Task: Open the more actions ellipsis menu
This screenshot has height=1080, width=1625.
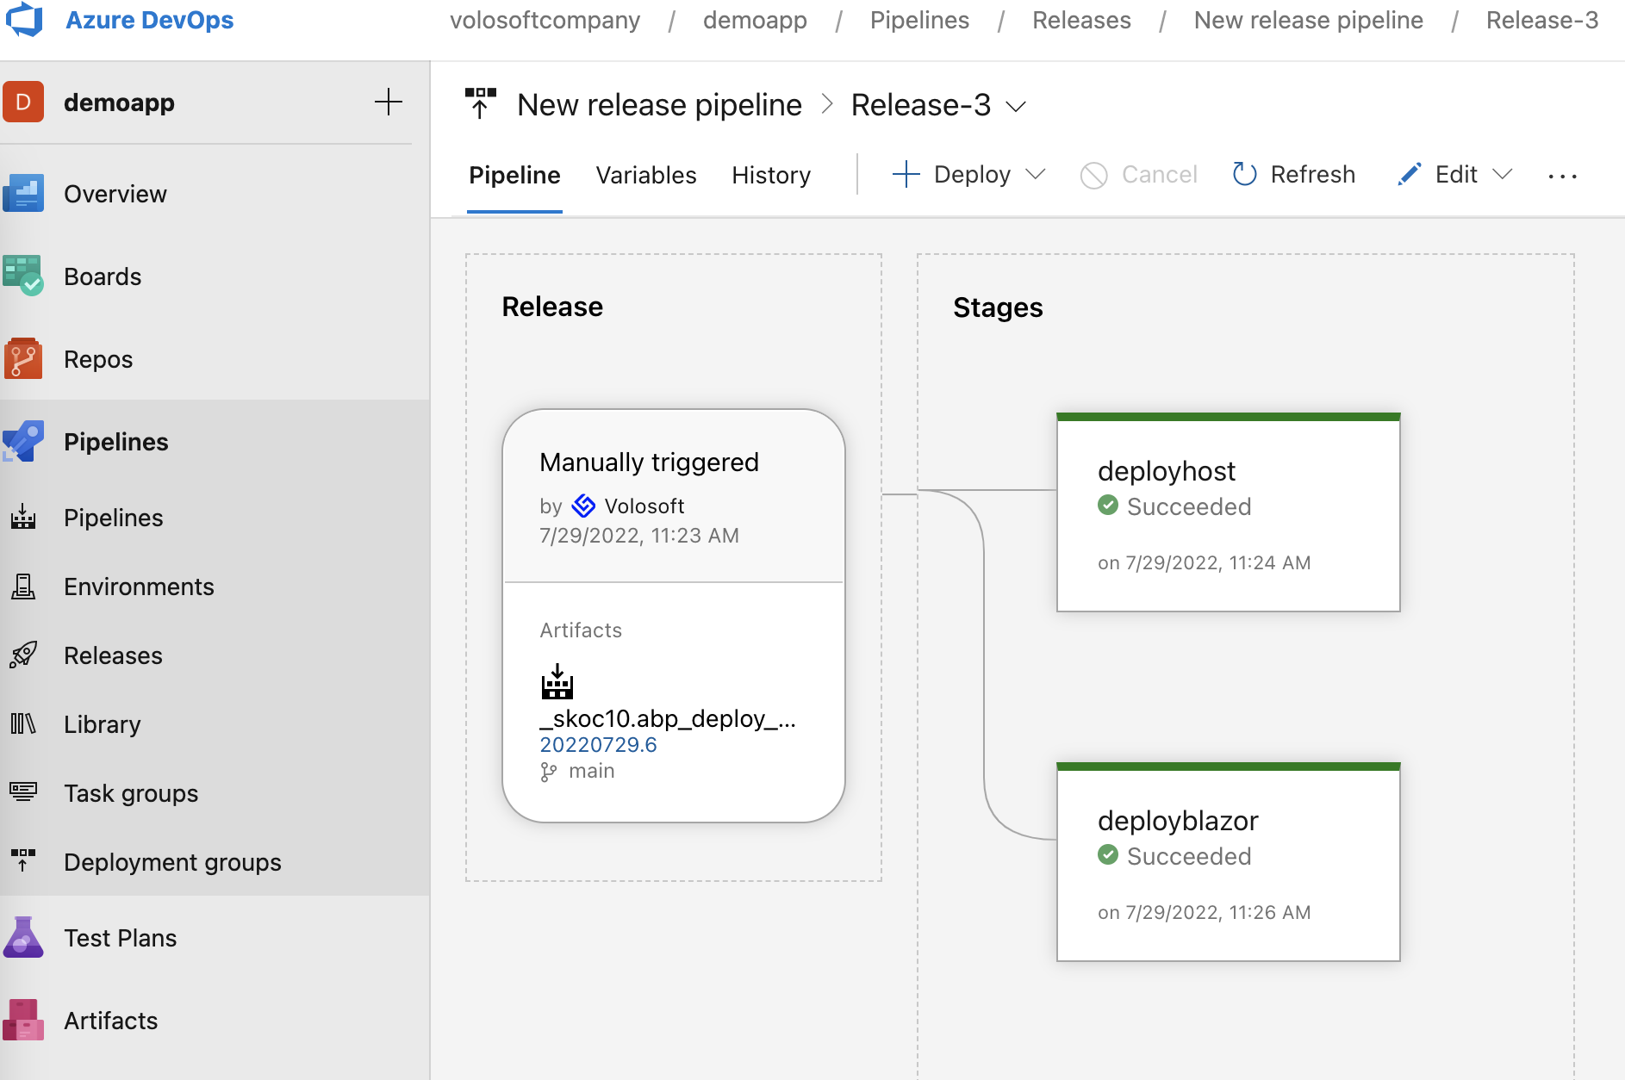Action: pos(1562,177)
